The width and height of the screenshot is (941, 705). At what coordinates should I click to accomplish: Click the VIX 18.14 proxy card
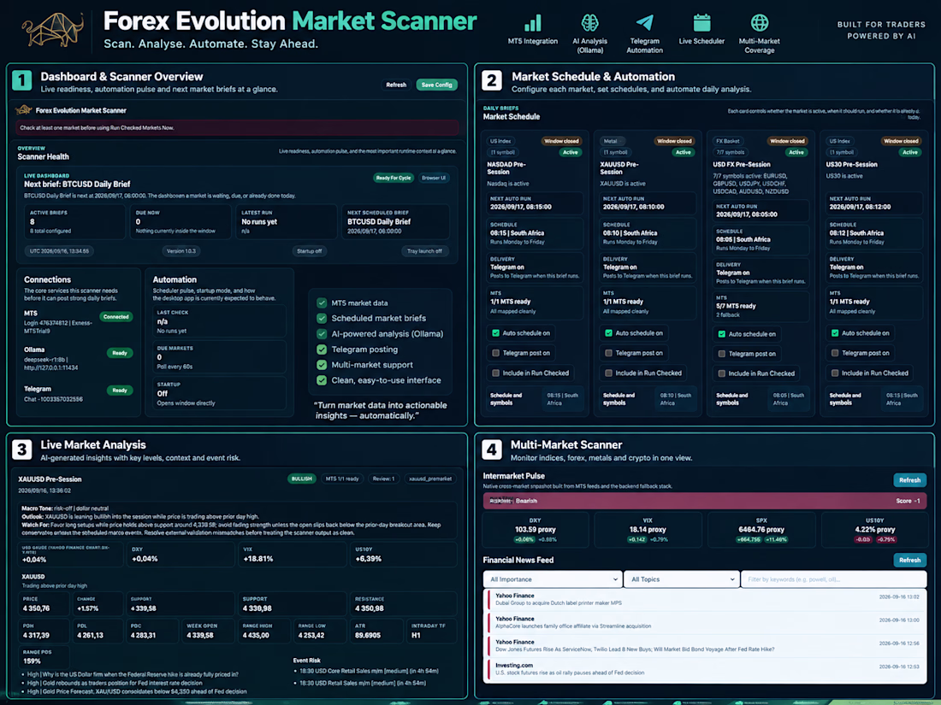pyautogui.click(x=647, y=530)
